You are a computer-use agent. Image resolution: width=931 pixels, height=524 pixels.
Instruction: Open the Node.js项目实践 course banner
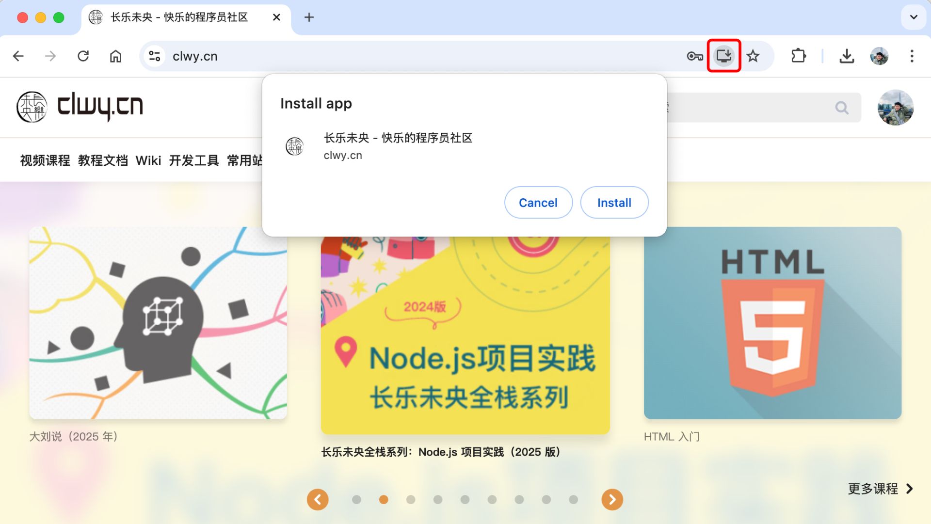point(465,335)
